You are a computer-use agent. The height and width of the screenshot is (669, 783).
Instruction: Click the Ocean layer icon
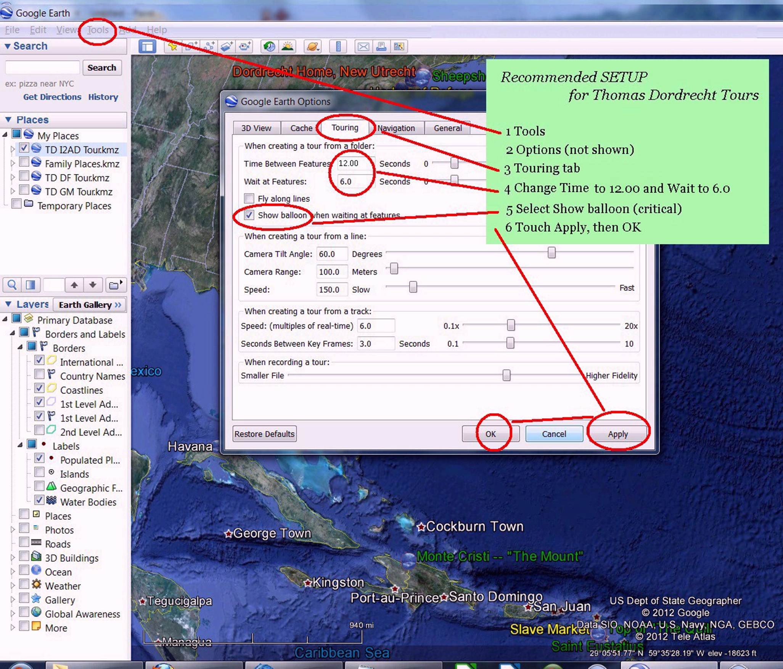click(36, 571)
